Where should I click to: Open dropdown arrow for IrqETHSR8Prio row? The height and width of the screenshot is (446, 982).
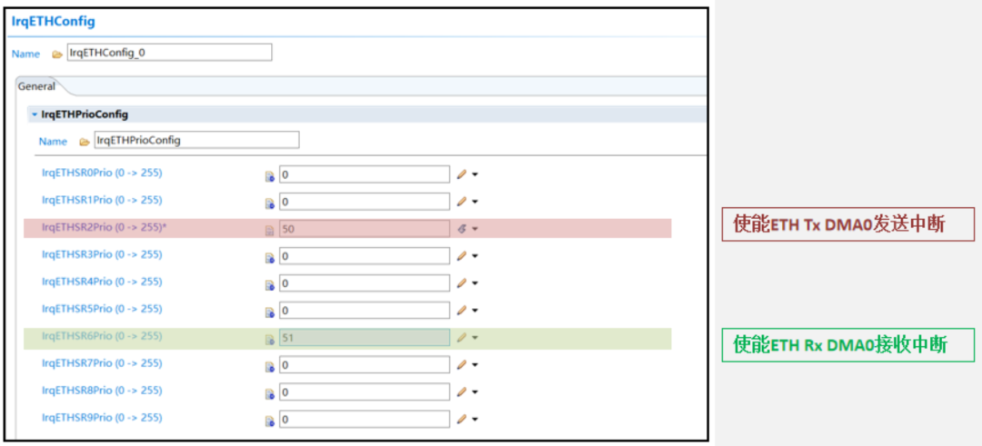pyautogui.click(x=475, y=392)
